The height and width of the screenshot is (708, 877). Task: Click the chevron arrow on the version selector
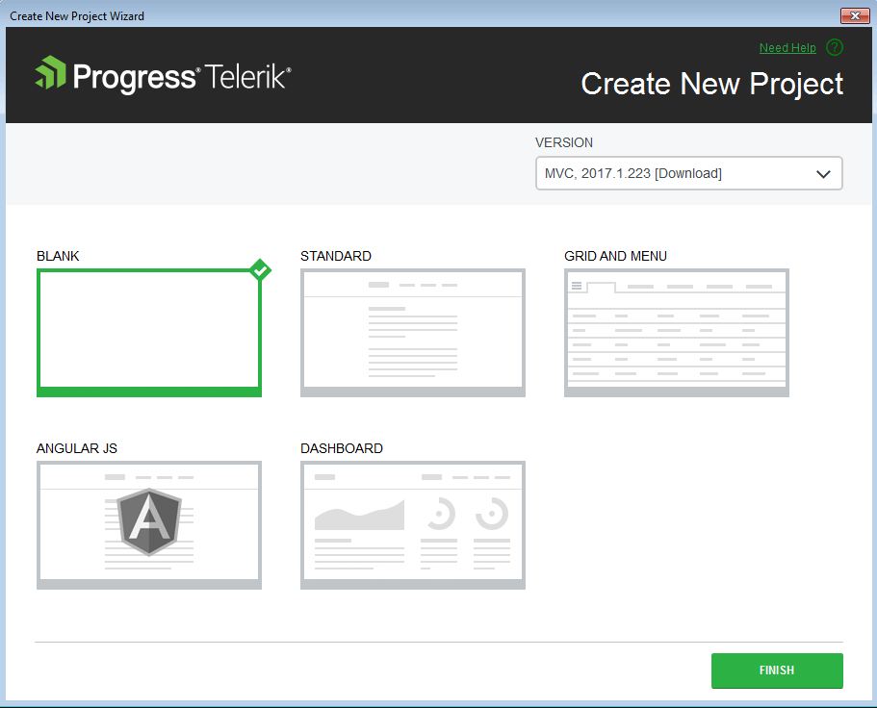click(x=823, y=173)
